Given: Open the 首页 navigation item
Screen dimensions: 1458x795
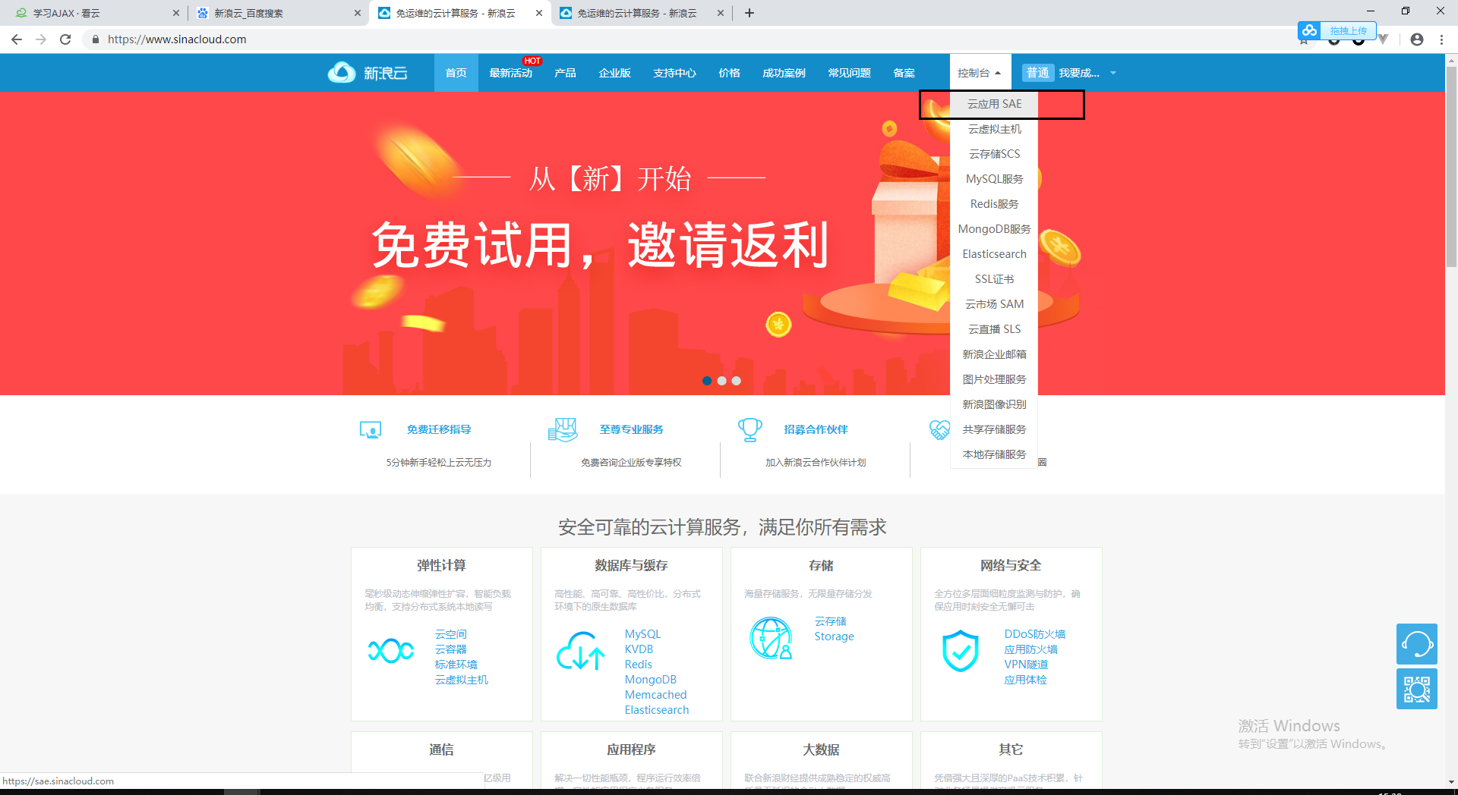Looking at the screenshot, I should (x=456, y=73).
